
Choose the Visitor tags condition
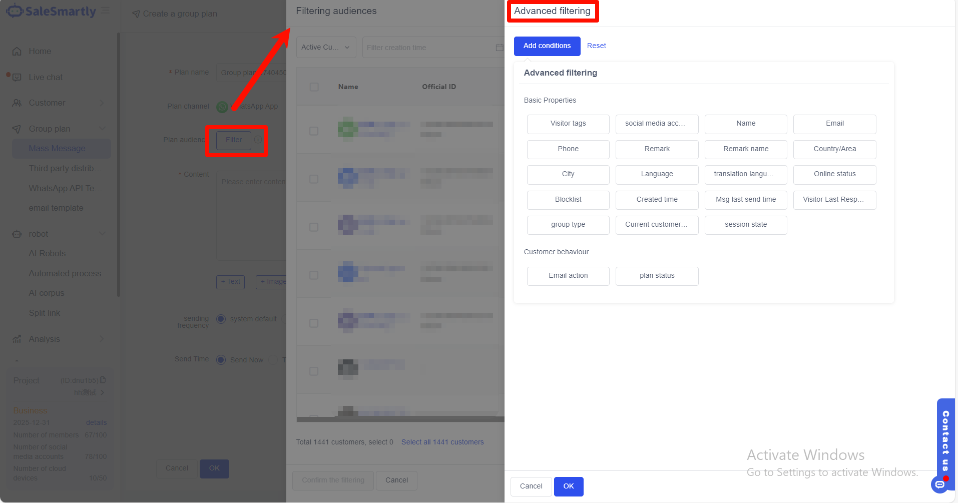pos(568,124)
